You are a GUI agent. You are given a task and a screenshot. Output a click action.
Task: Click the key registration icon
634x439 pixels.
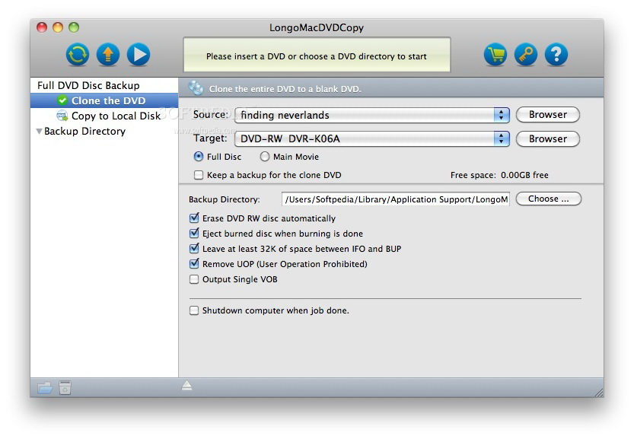pyautogui.click(x=526, y=55)
